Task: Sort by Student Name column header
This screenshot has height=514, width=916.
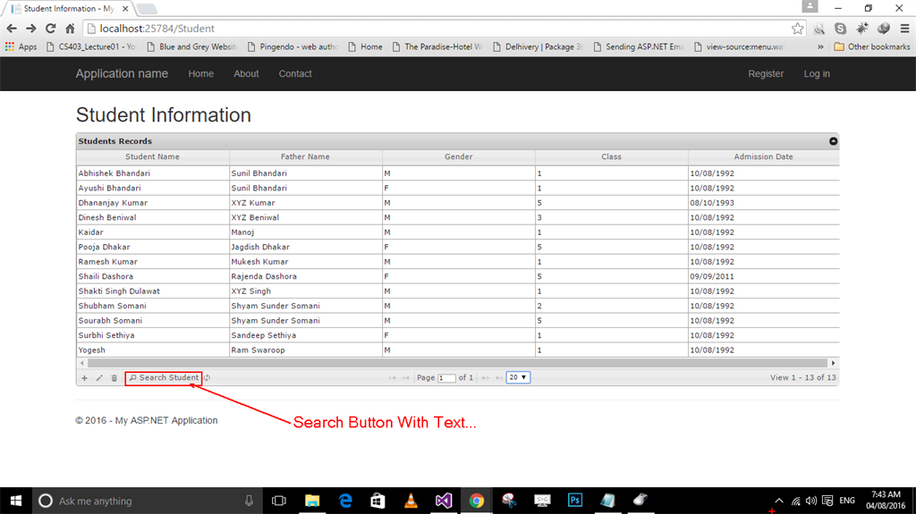Action: click(x=152, y=156)
